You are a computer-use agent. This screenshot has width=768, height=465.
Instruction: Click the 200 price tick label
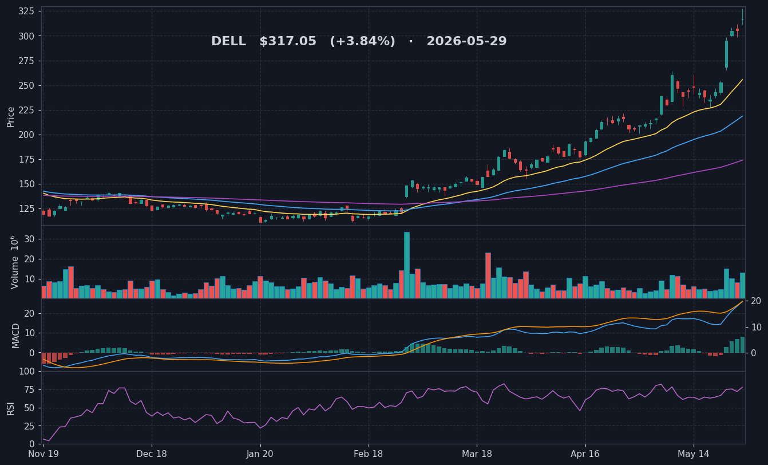(x=26, y=135)
